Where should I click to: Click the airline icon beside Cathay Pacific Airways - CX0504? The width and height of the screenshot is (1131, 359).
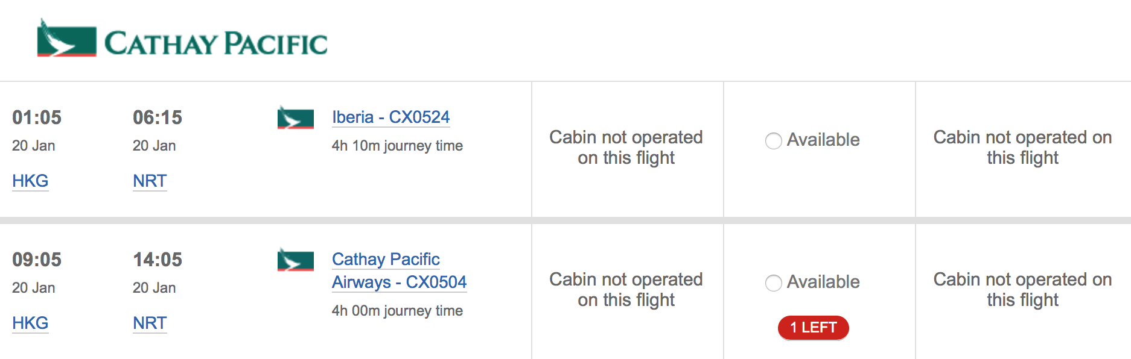(x=295, y=260)
